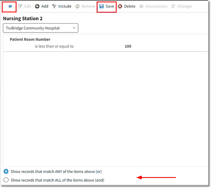Click the ALL (and) option label text
This screenshot has width=211, height=188.
coord(58,180)
